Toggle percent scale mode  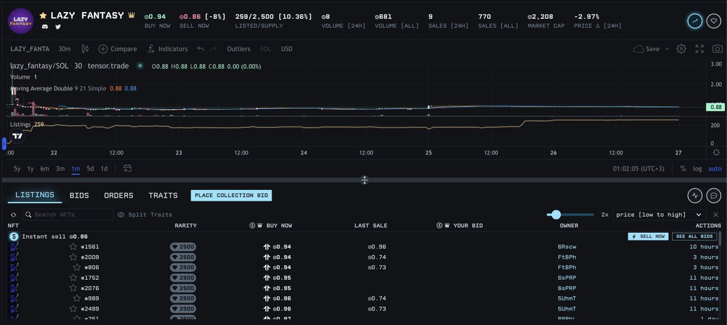tap(683, 169)
